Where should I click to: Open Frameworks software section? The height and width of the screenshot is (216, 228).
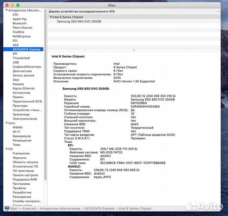point(21,153)
